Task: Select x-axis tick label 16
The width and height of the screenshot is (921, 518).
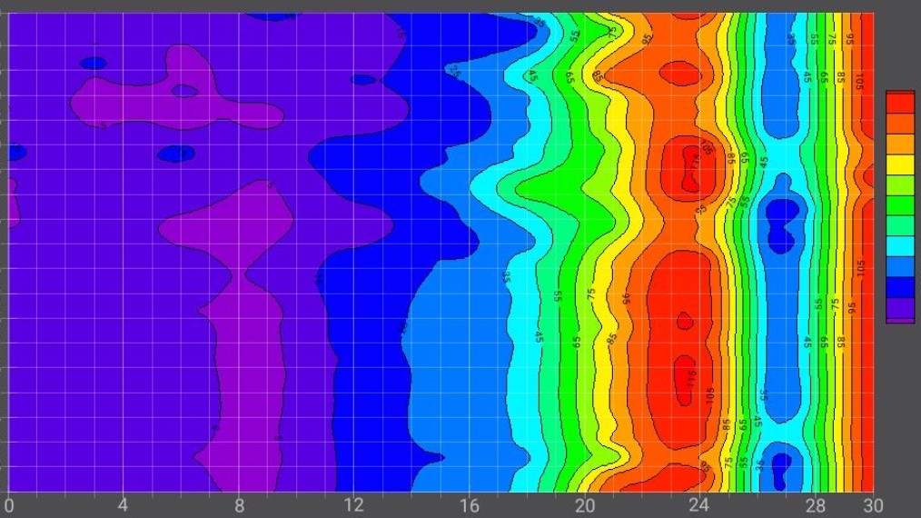Action: (x=470, y=505)
